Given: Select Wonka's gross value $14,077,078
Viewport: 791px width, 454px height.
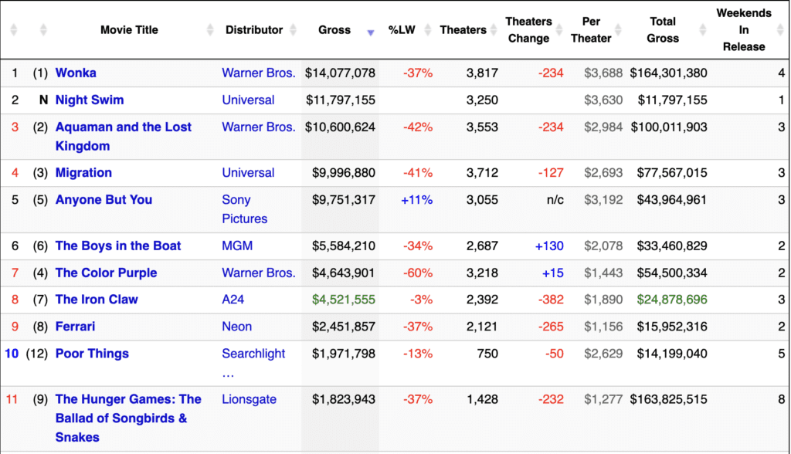Looking at the screenshot, I should tap(340, 73).
